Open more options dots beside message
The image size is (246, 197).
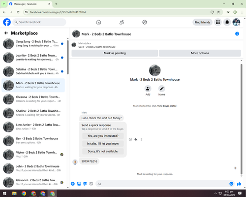click(141, 139)
